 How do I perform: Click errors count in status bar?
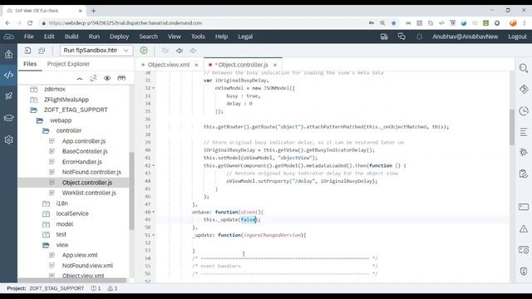click(96, 288)
